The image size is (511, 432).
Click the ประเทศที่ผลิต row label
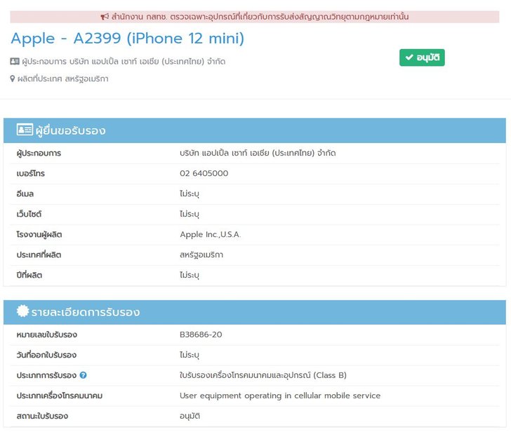click(x=39, y=255)
